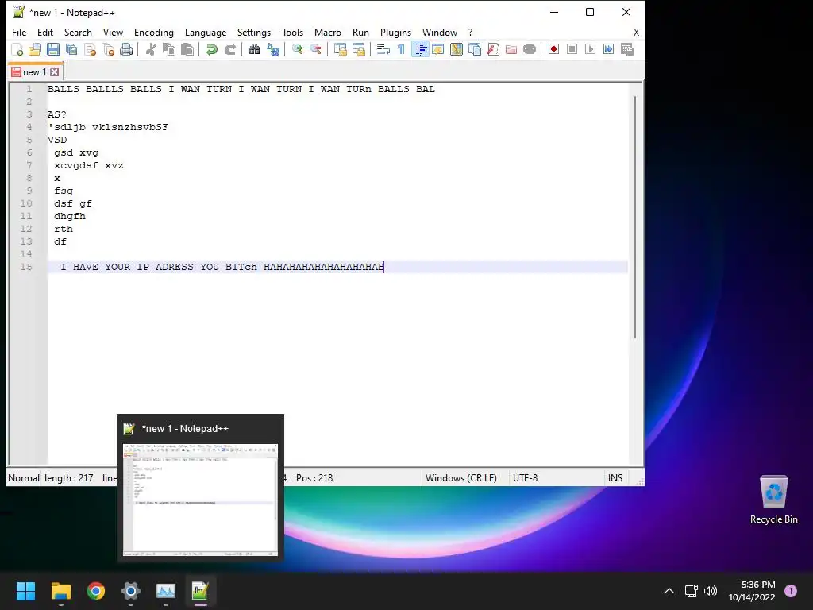Open the Encoding menu
This screenshot has height=610, width=813.
tap(153, 32)
